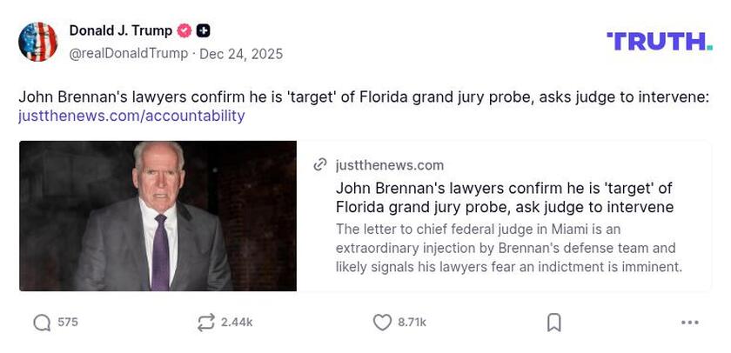Click the John Brennan article thumbnail image
This screenshot has width=731, height=353.
pyautogui.click(x=158, y=216)
